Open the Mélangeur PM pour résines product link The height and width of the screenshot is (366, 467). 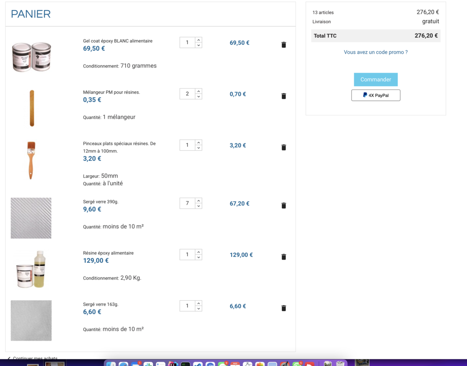[x=111, y=92]
